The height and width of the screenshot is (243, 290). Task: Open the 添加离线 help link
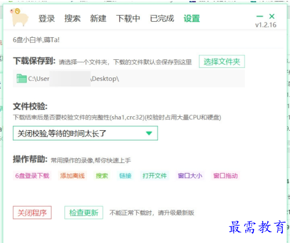tap(72, 176)
